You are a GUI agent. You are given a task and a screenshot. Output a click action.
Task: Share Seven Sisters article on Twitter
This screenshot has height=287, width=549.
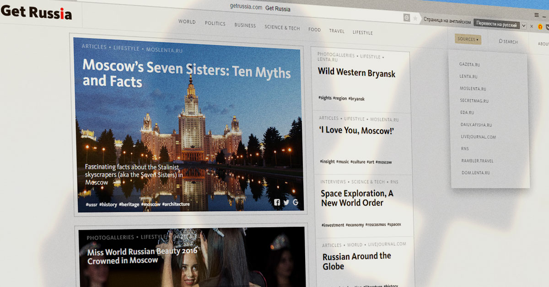click(x=286, y=202)
